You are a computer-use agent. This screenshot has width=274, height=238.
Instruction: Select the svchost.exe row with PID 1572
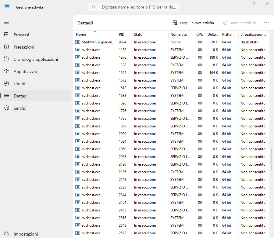click(x=171, y=80)
